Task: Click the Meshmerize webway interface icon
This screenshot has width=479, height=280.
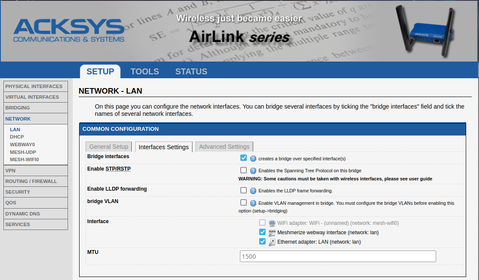Action: click(x=272, y=233)
